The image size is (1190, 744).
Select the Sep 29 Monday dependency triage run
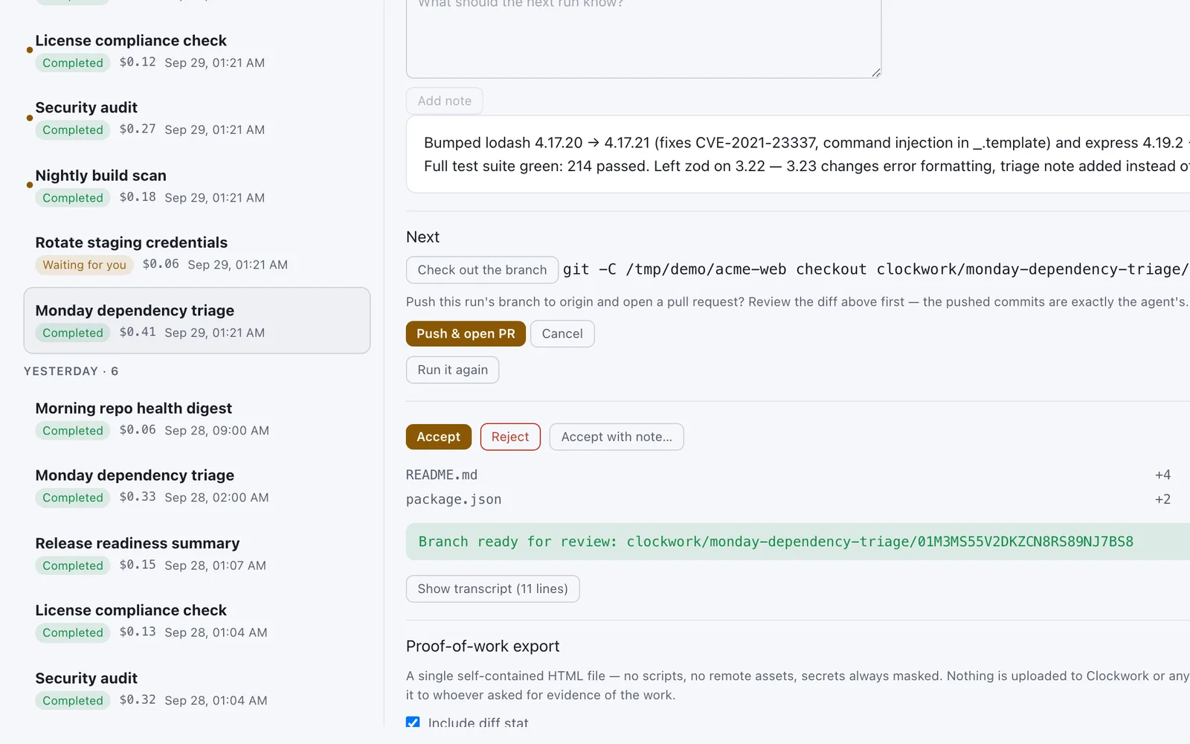point(197,321)
